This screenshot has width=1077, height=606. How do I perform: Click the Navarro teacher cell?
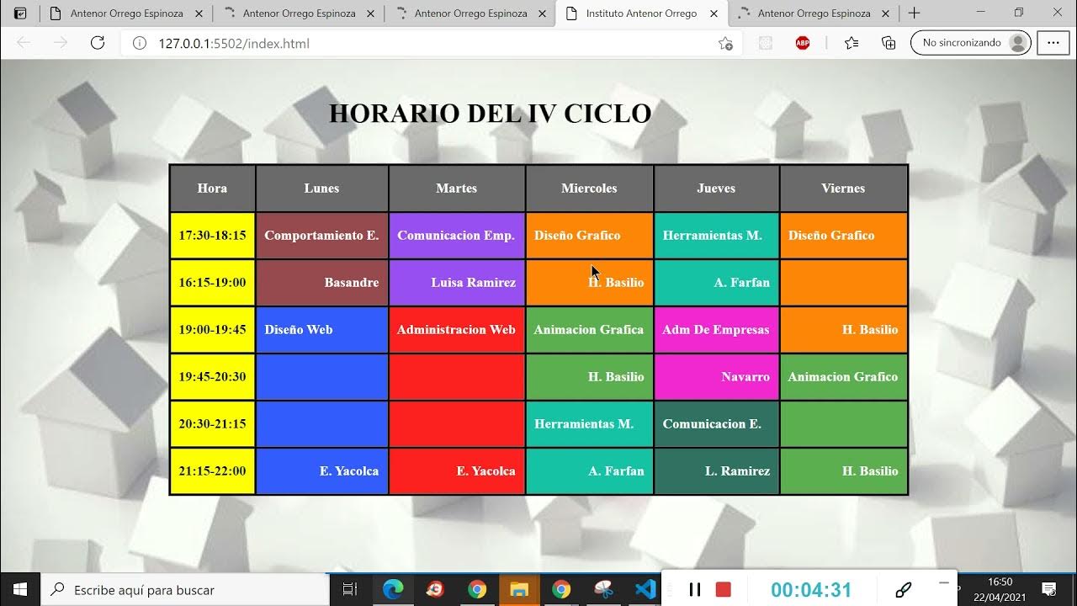[716, 377]
